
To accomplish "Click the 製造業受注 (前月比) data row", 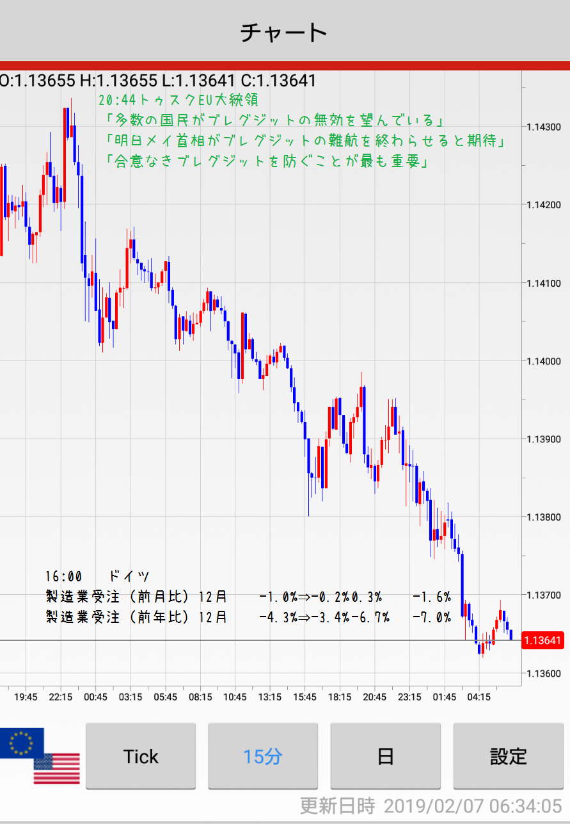I will [248, 597].
